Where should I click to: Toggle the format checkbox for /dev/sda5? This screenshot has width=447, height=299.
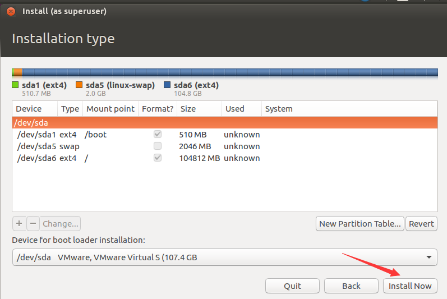click(x=158, y=146)
